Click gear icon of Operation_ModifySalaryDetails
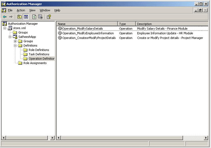211x148 pixels. coord(60,28)
